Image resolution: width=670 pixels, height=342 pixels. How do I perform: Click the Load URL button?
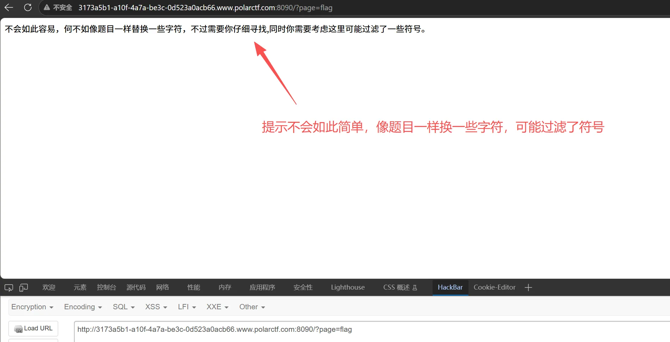[33, 328]
